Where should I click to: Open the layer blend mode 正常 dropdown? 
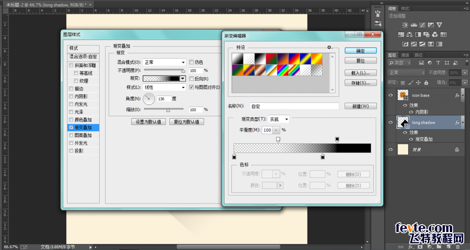(x=407, y=73)
